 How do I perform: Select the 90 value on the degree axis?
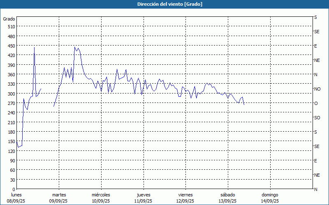[13, 161]
